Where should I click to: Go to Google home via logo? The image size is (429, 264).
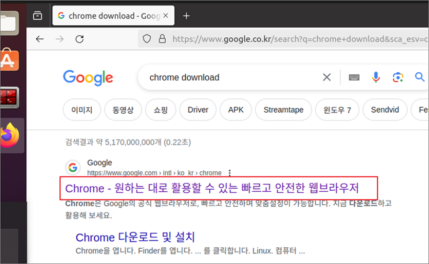coord(88,78)
